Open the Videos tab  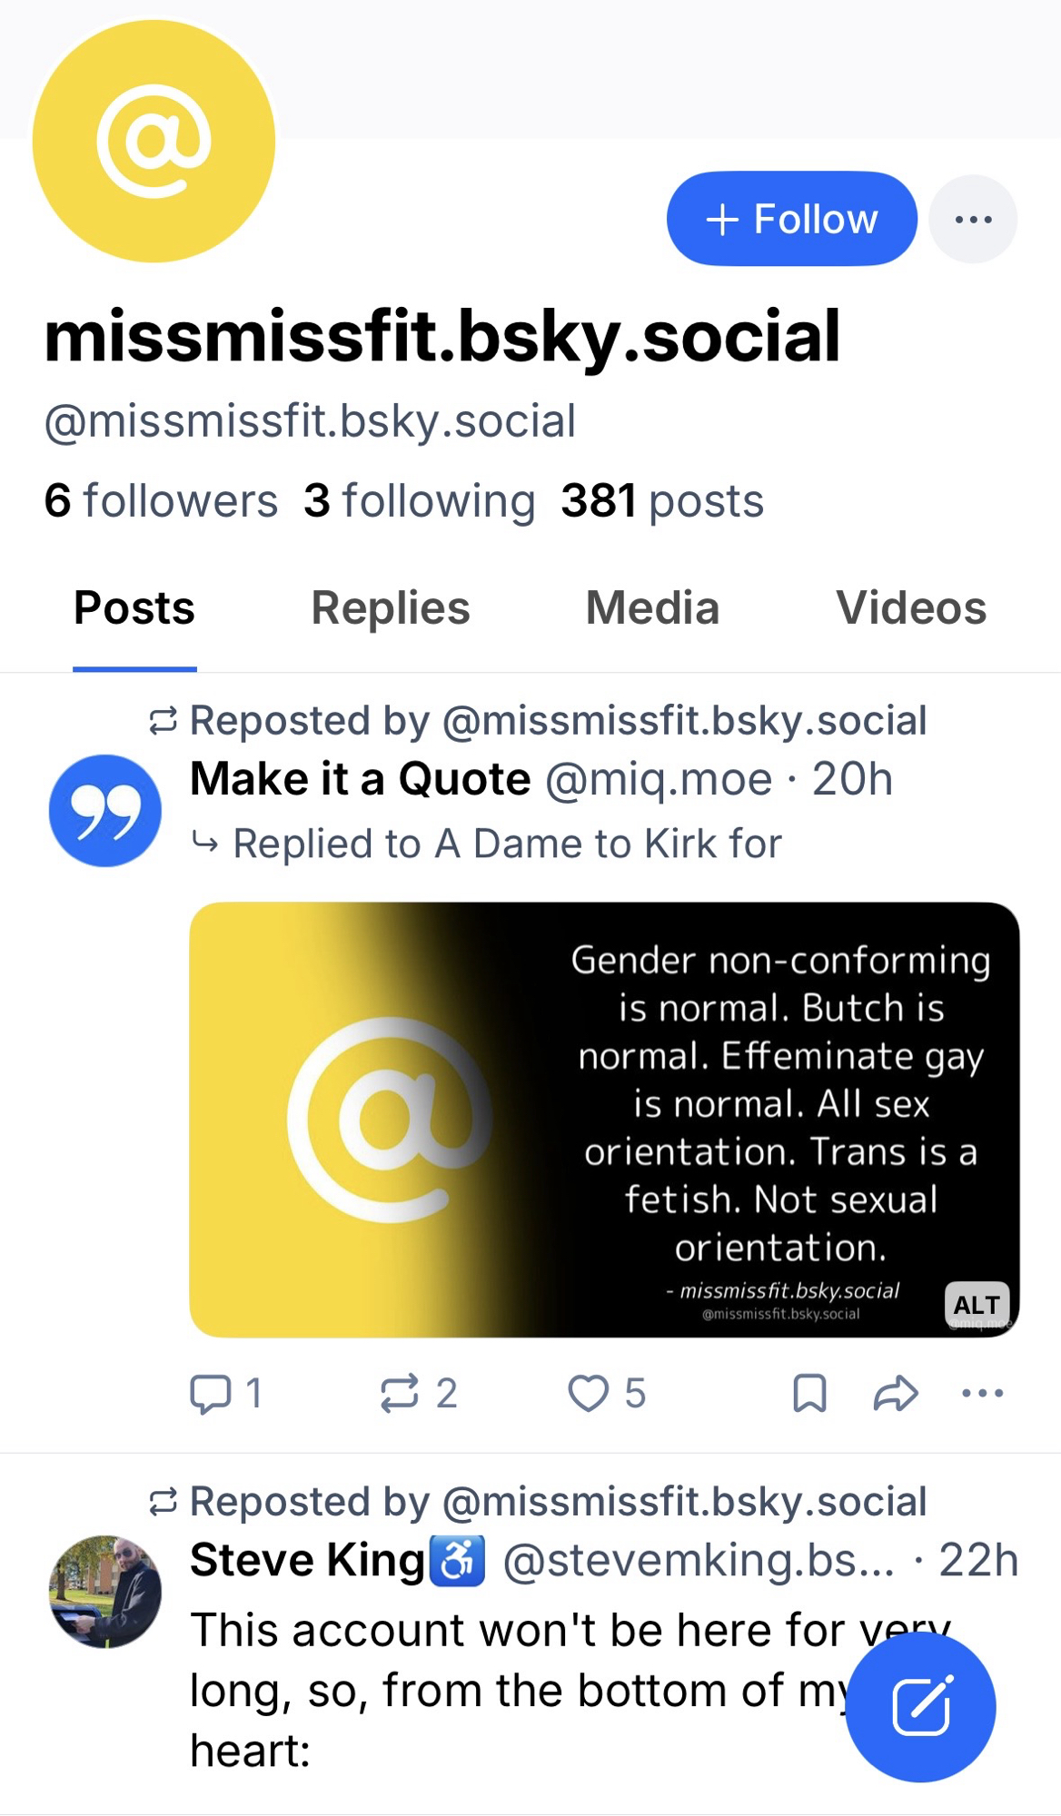pyautogui.click(x=911, y=608)
